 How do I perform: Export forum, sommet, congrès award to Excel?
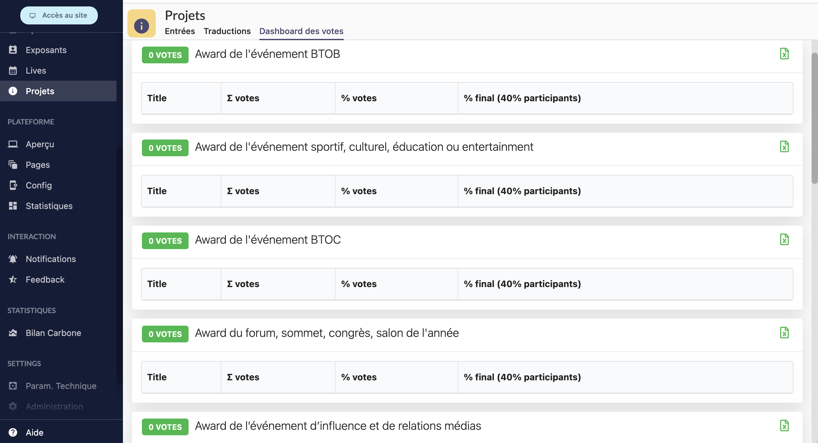coord(784,333)
